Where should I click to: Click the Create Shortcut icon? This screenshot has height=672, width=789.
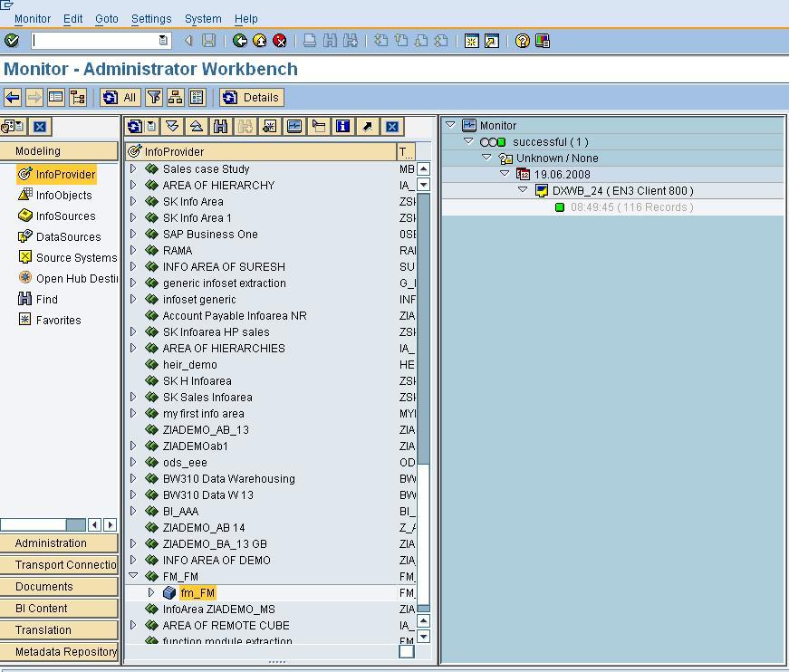[x=492, y=41]
